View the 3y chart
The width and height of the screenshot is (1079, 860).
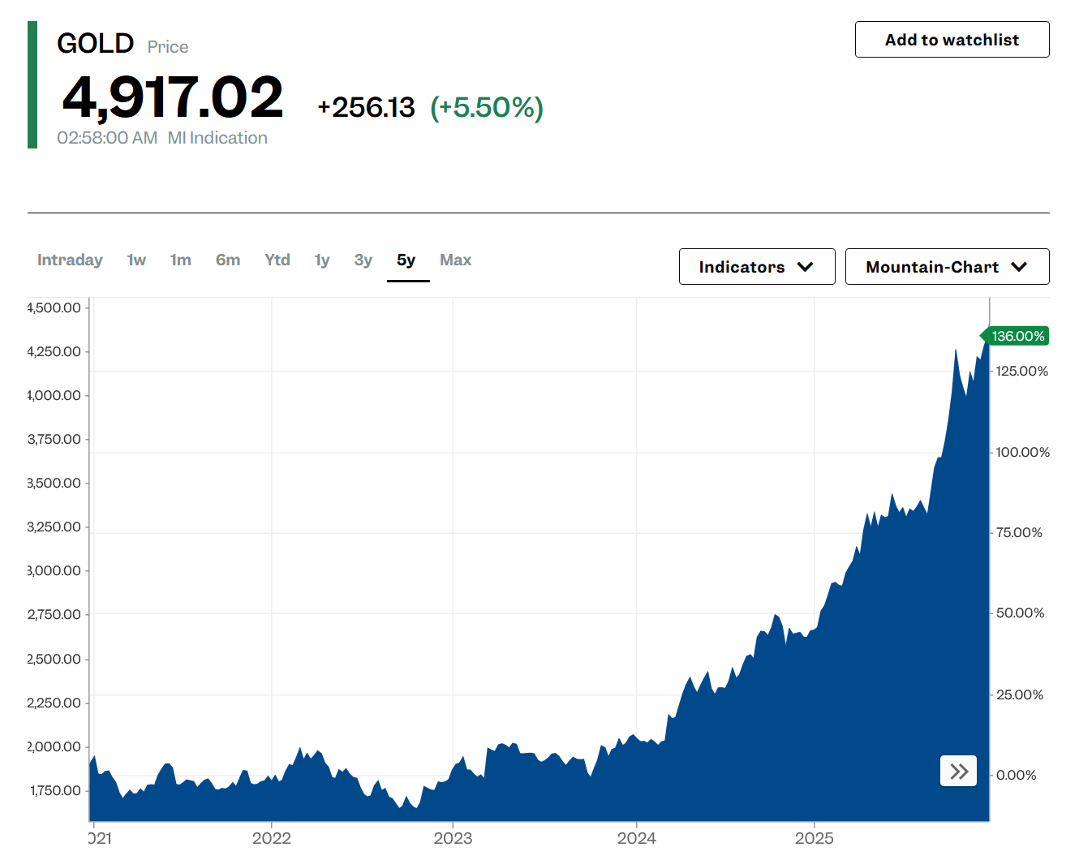(363, 260)
